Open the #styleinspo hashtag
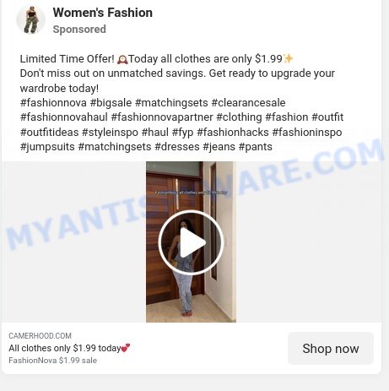Screen dimensions: 389x391 pyautogui.click(x=110, y=132)
